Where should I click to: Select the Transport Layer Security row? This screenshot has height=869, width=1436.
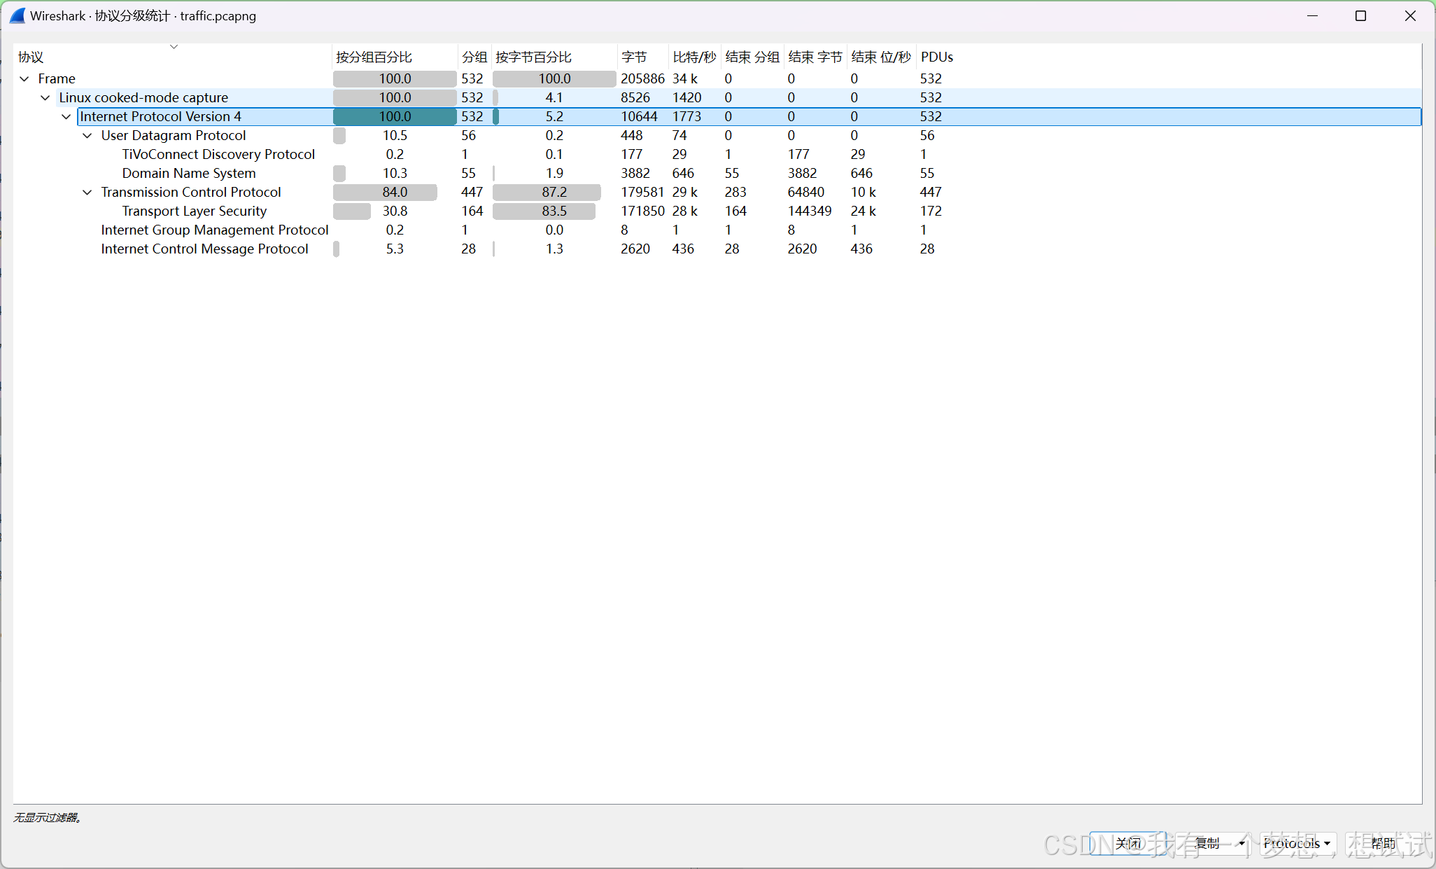pyautogui.click(x=194, y=211)
